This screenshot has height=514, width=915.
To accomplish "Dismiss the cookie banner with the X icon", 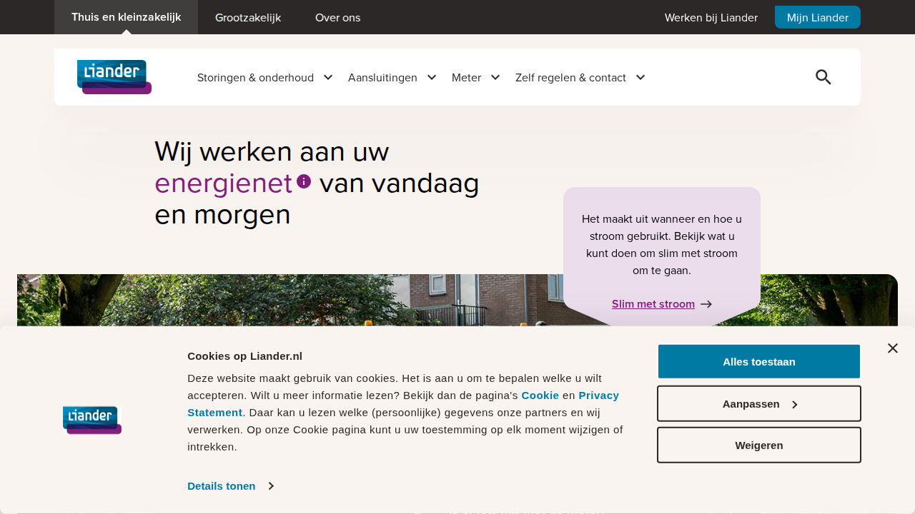I will point(892,348).
